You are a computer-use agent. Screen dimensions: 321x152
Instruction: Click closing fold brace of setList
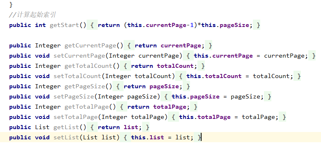click(x=197, y=137)
